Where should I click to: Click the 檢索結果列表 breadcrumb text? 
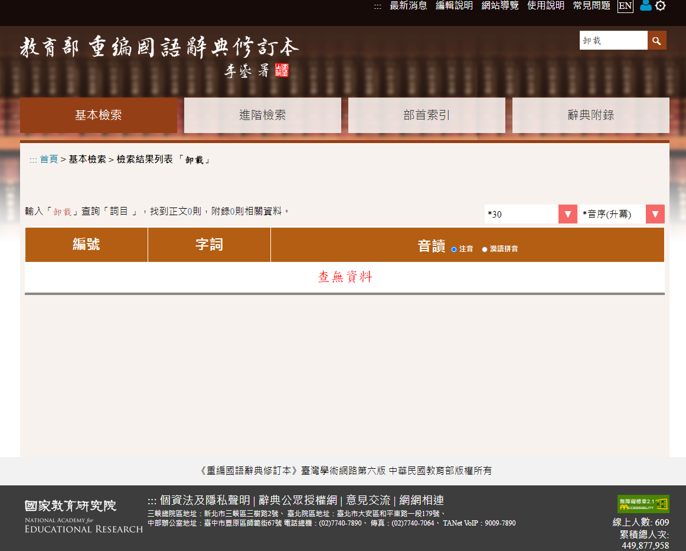point(145,160)
